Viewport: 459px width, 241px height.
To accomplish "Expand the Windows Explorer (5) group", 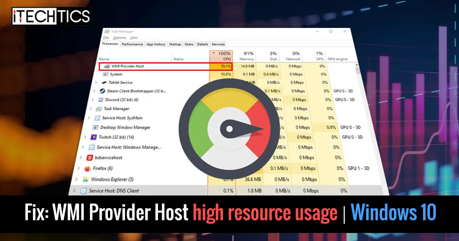I will pyautogui.click(x=76, y=179).
